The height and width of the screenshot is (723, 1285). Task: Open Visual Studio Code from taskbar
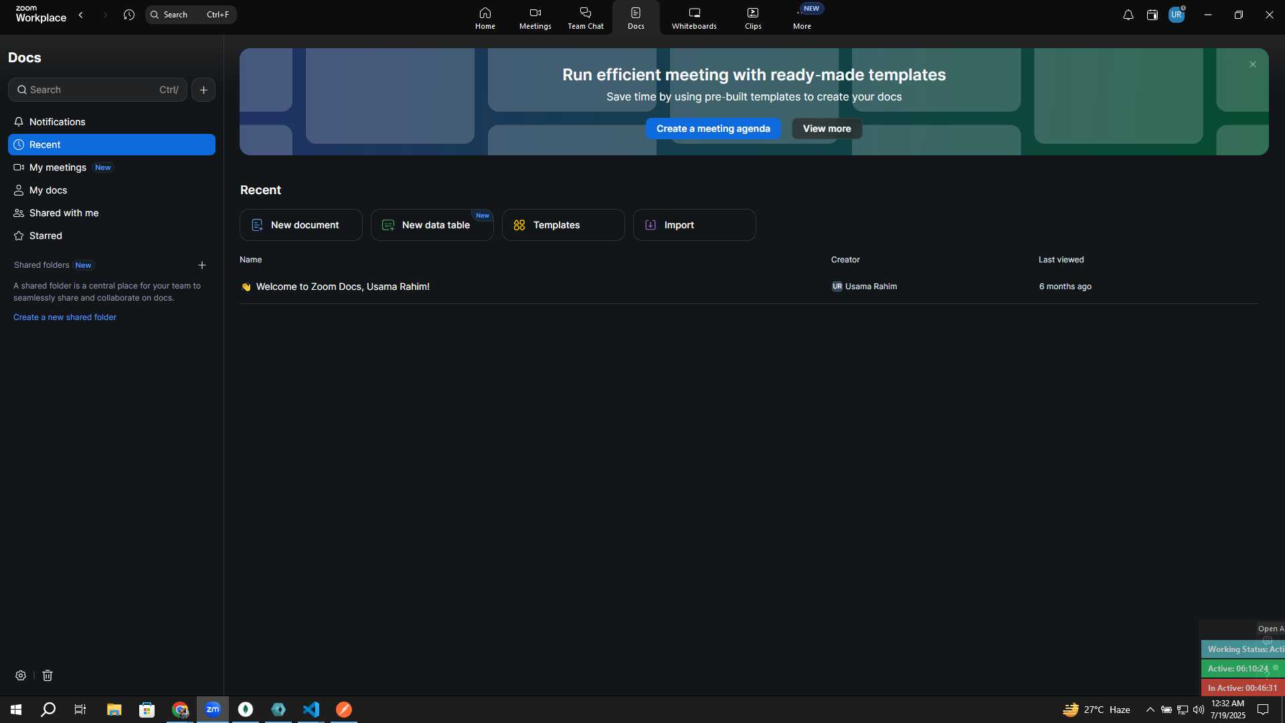(x=311, y=710)
